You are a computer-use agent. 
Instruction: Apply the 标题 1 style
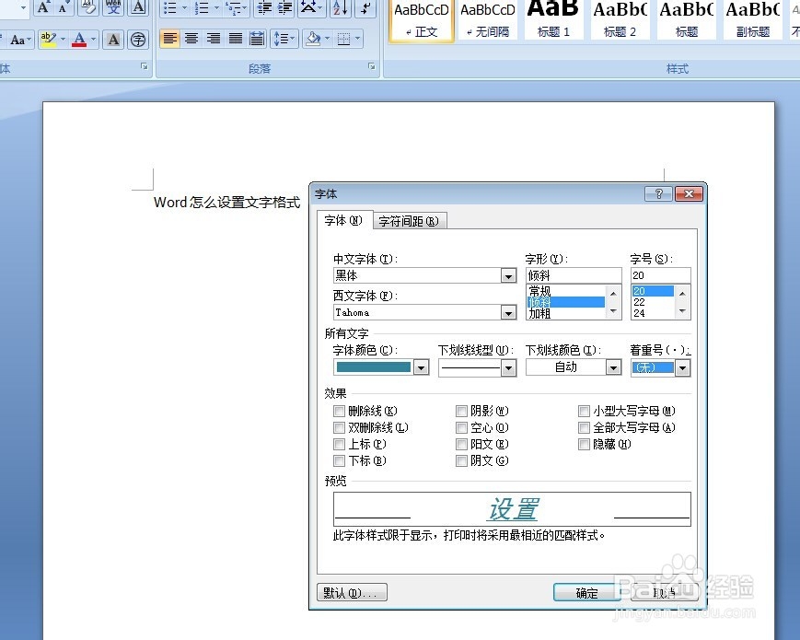click(x=553, y=20)
